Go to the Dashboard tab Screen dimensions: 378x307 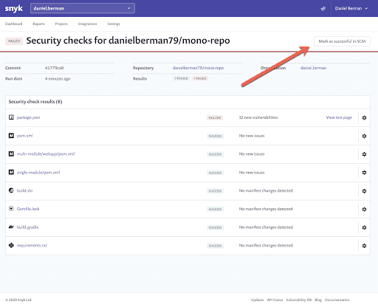(x=14, y=24)
